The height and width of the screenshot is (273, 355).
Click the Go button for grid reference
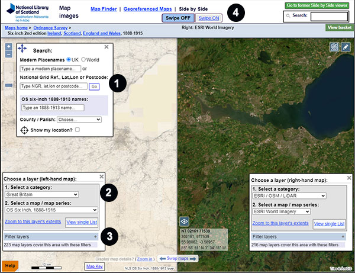tap(94, 86)
